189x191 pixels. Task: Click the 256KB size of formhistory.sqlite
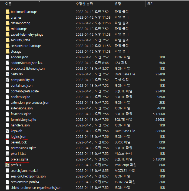[x=160, y=120]
